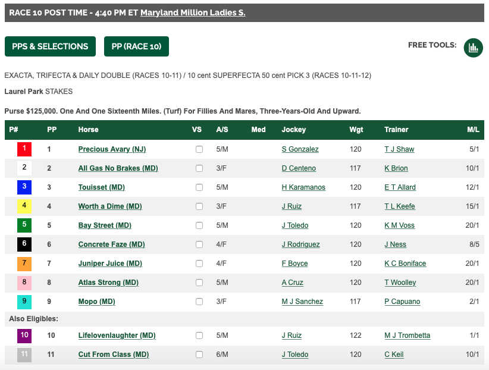Click the red number 1 saddle cloth badge
The width and height of the screenshot is (489, 370).
(x=24, y=149)
